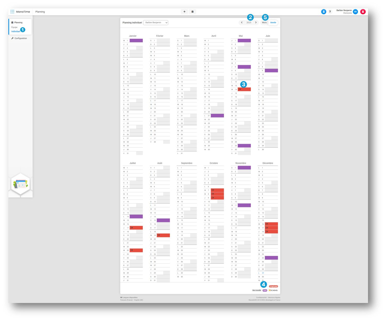This screenshot has height=320, width=385.
Task: Select Individuel in the sidebar
Action: click(x=15, y=31)
